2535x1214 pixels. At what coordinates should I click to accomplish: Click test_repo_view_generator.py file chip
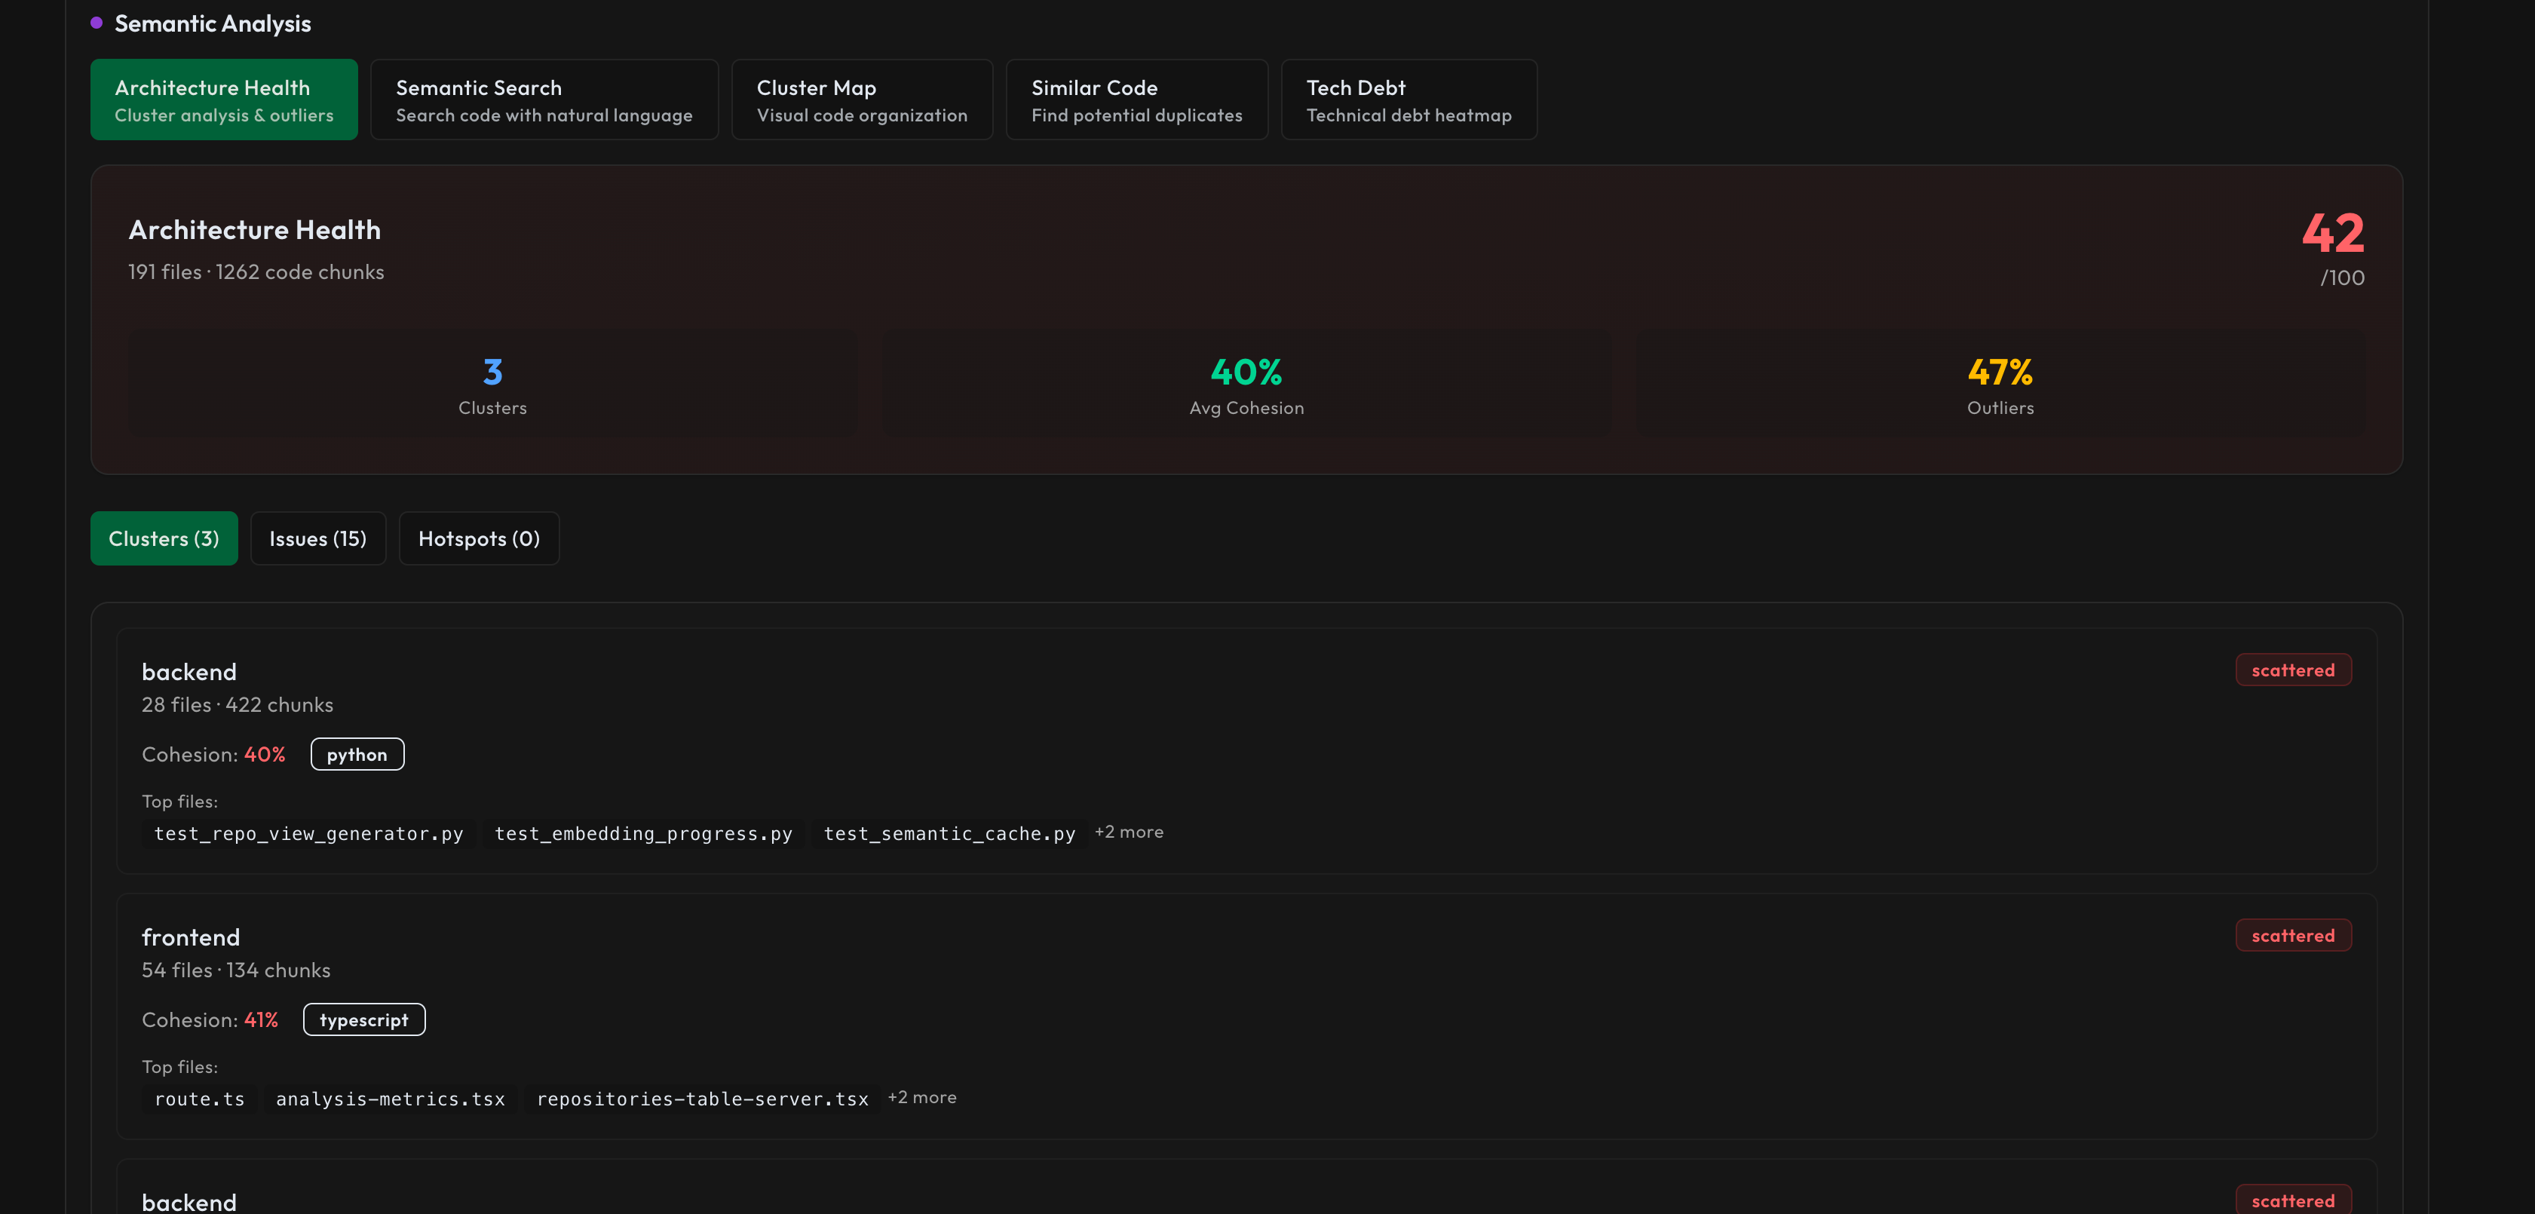pos(308,833)
